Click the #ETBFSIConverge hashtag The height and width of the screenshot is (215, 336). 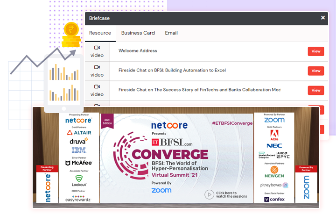click(x=232, y=123)
